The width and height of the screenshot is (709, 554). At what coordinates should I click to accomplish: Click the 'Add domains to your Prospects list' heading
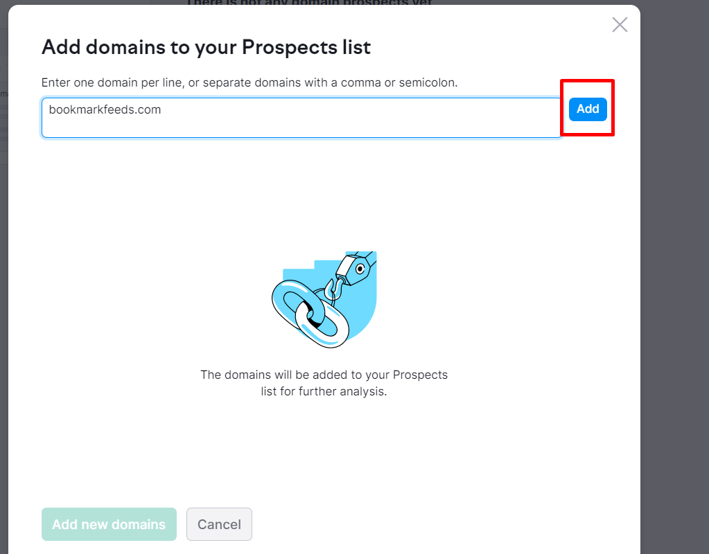(207, 48)
